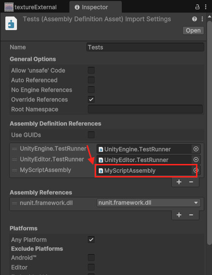Viewport: 212px width, 275px height.
Task: Open the Inspector panel kebab menu
Action: click(206, 7)
